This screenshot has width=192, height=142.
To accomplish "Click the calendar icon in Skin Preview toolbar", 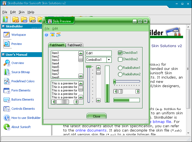I will pos(58,35).
